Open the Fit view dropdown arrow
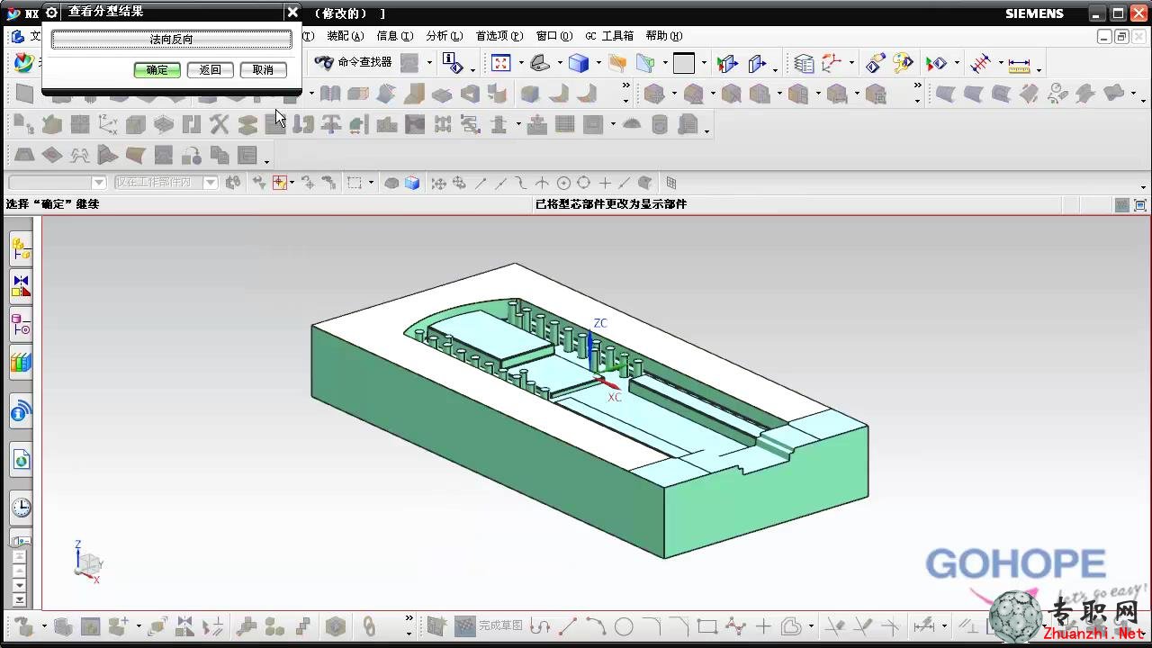 coord(521,64)
